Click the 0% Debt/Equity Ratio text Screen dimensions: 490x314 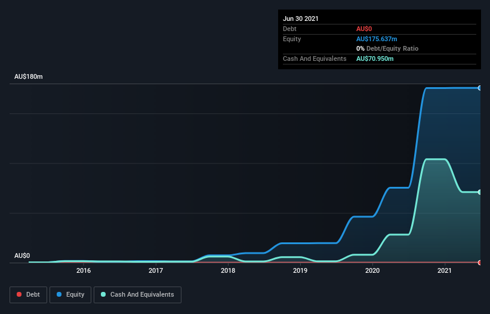click(387, 48)
